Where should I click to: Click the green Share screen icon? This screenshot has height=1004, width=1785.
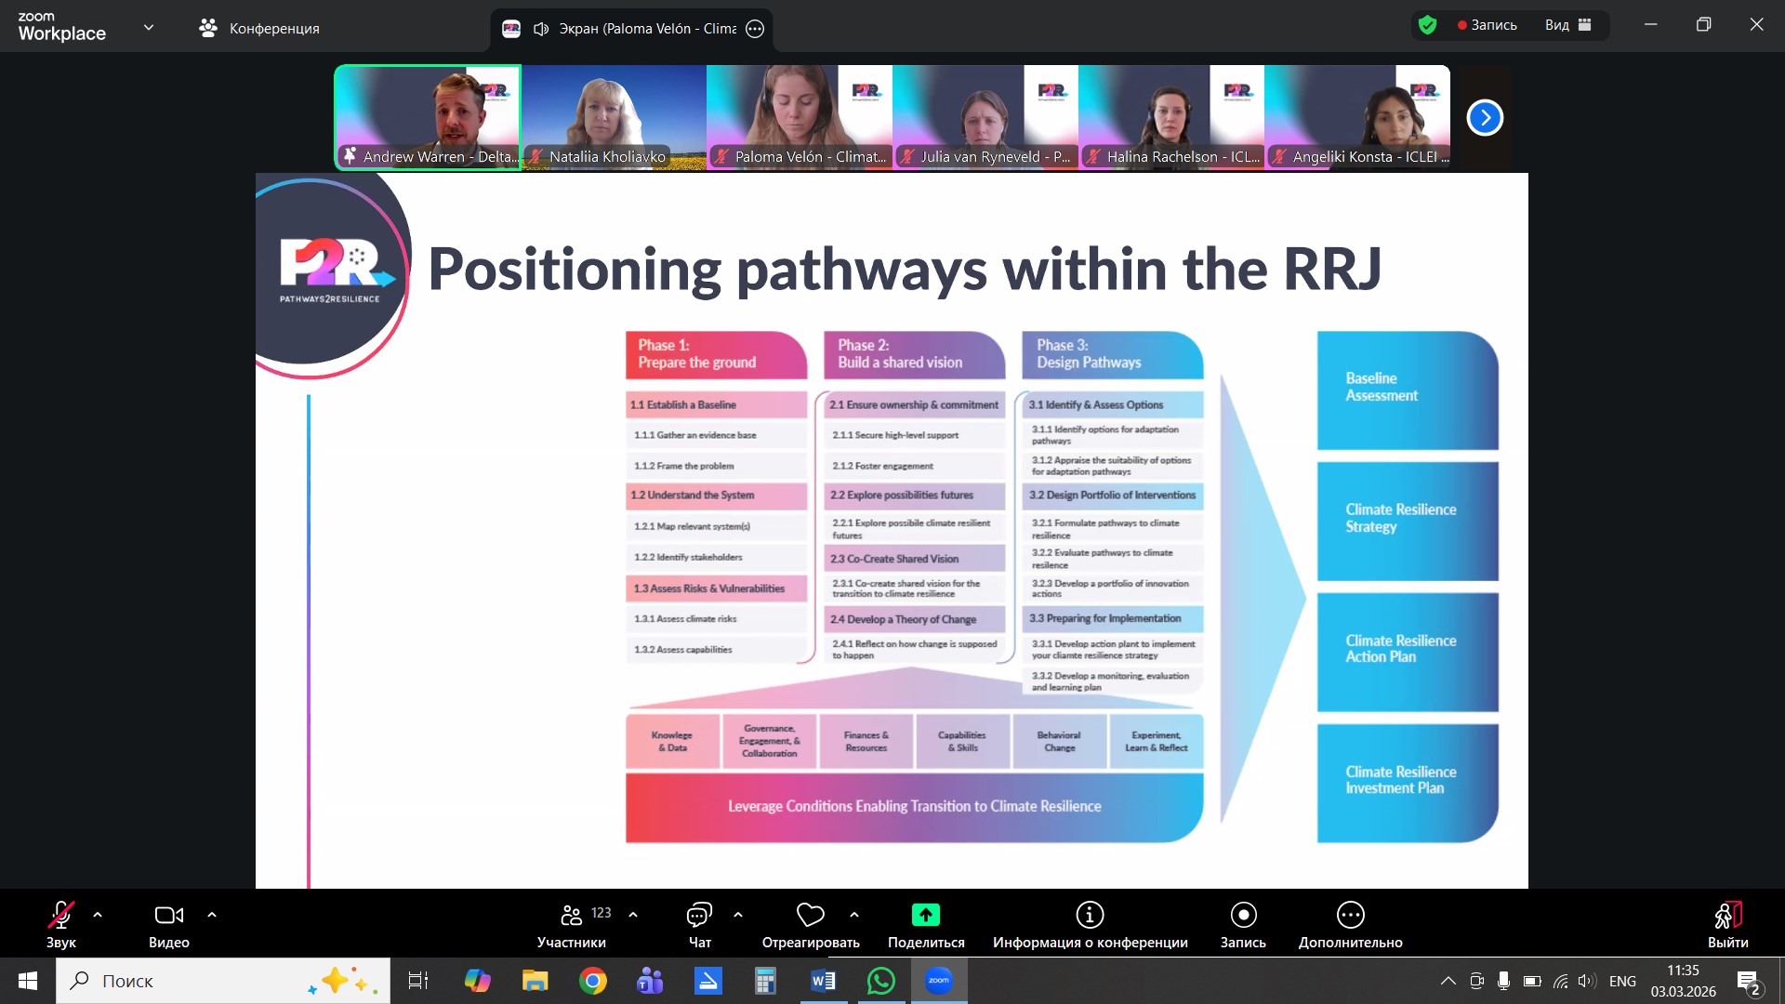click(925, 916)
